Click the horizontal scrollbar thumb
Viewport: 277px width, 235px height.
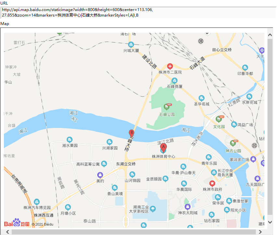tap(134, 232)
